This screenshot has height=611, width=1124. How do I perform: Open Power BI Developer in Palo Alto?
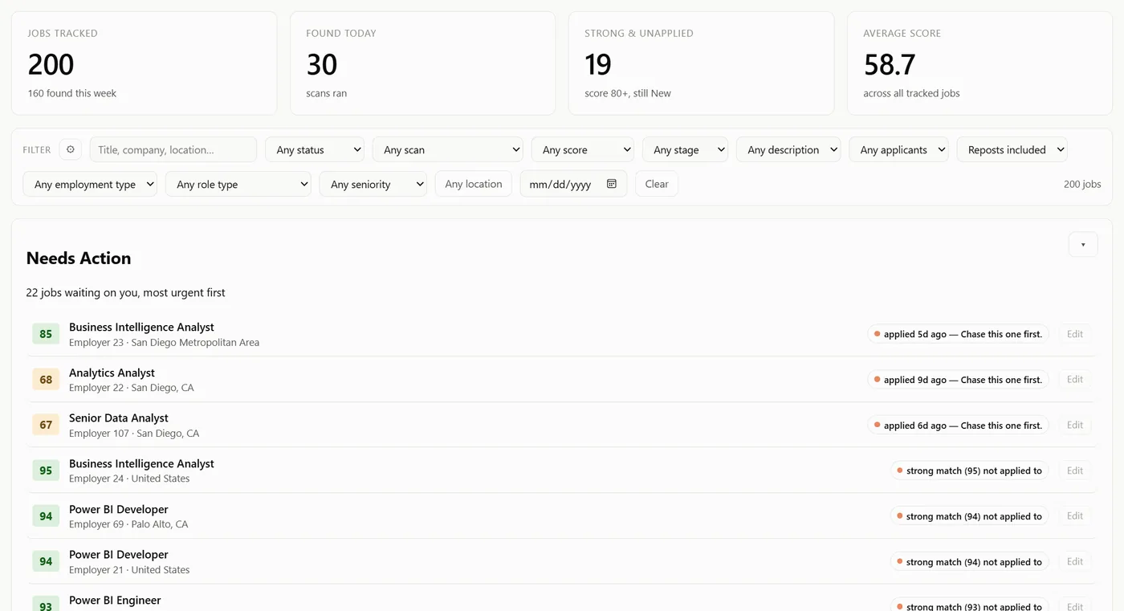point(119,509)
